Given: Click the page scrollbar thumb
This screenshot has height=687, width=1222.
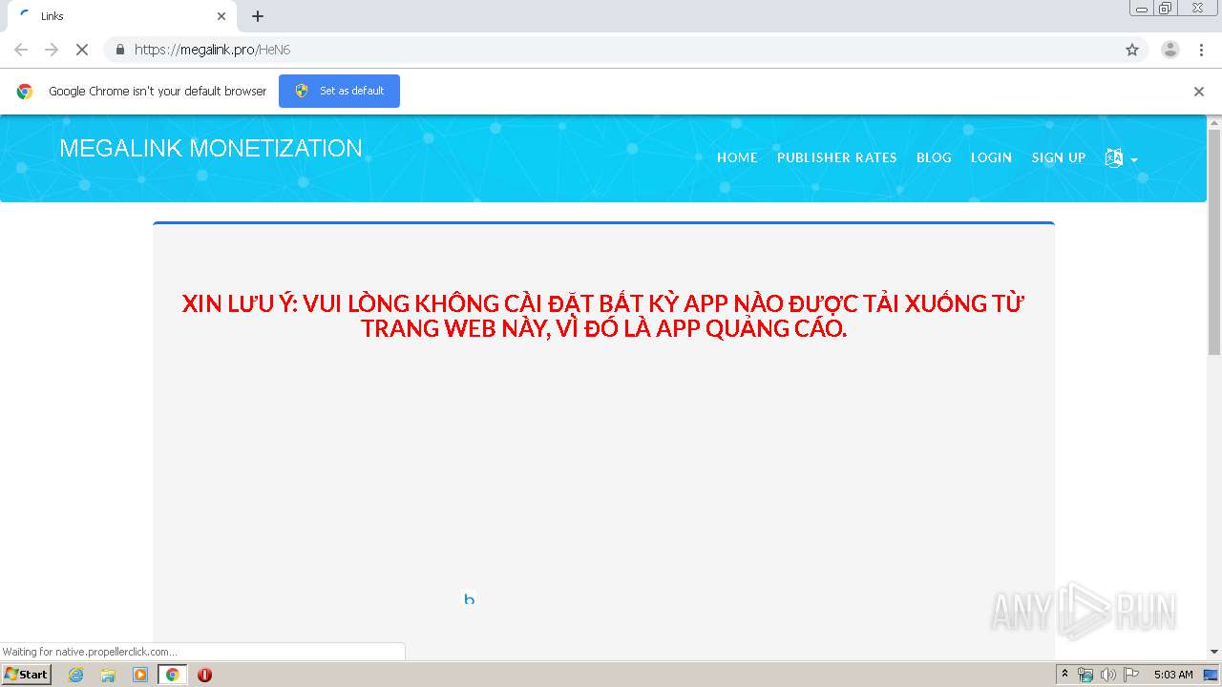Looking at the screenshot, I should [1214, 242].
